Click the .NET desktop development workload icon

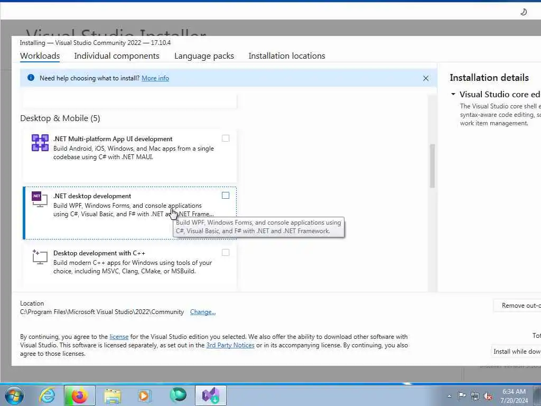40,199
